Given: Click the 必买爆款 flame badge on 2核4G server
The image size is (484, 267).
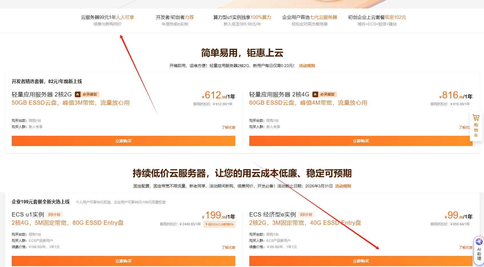Looking at the screenshot, I should tap(324, 94).
